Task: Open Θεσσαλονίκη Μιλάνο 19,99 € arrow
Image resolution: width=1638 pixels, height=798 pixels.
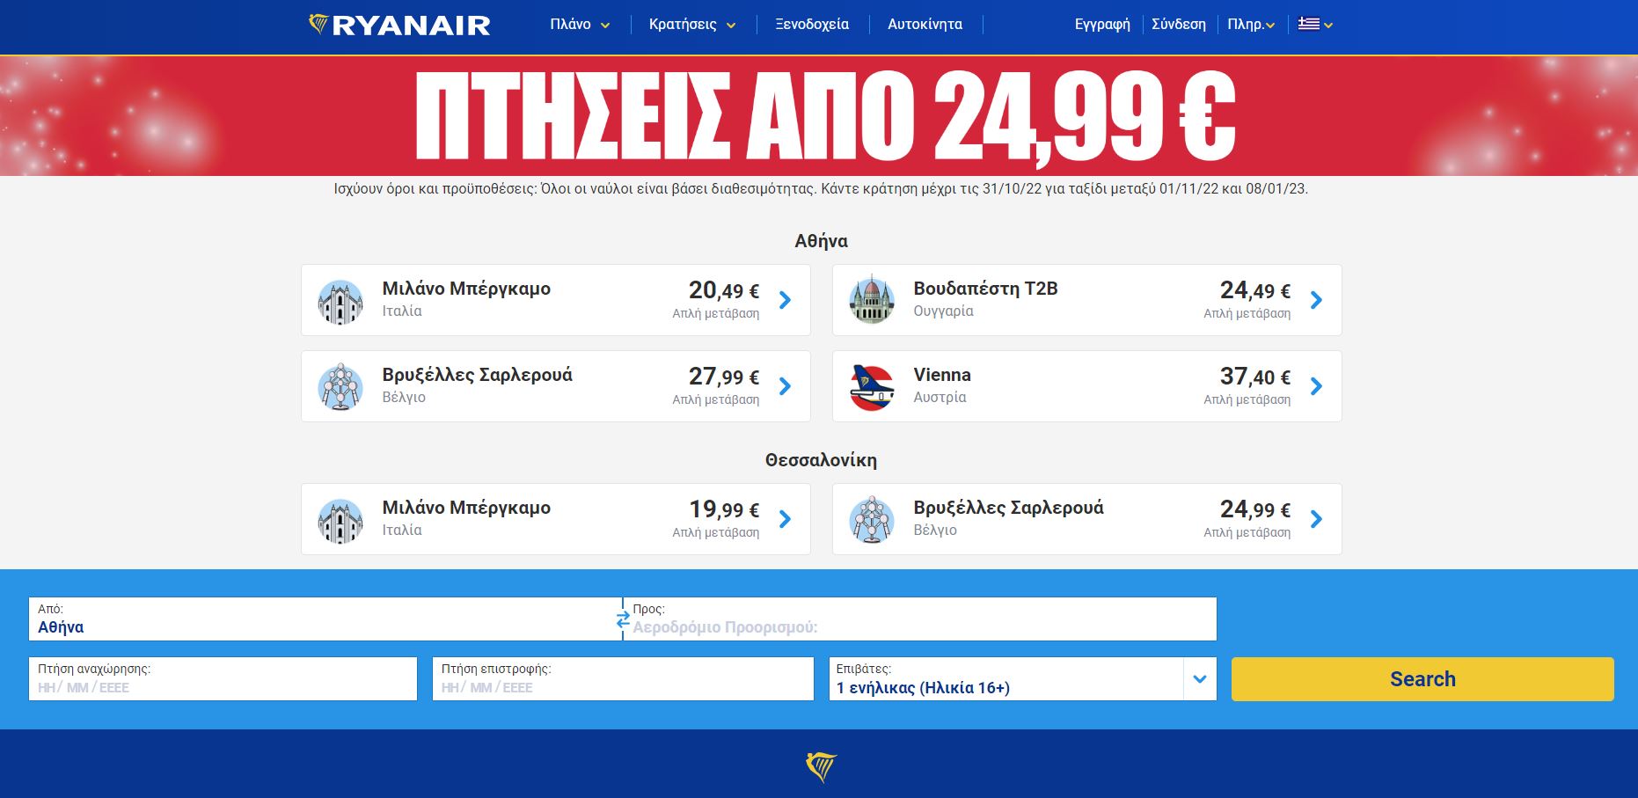Action: [x=785, y=519]
